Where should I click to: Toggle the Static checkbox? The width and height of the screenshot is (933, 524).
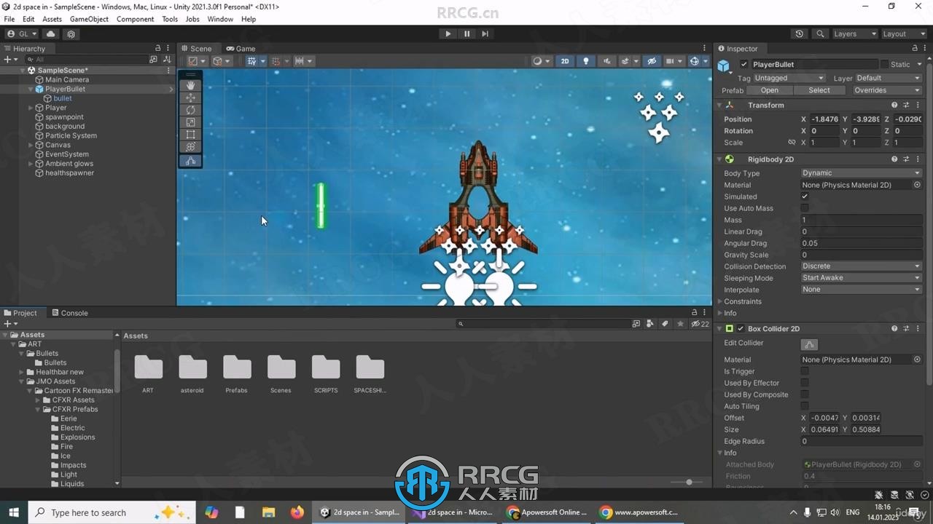[885, 64]
